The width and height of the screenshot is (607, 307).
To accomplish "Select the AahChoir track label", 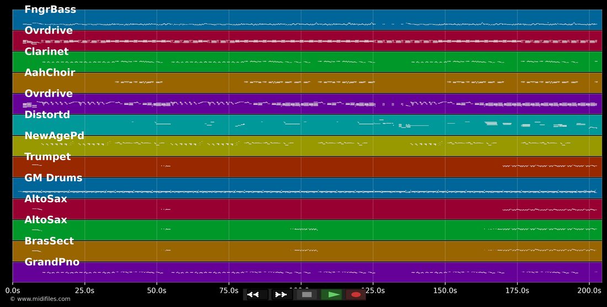I will [x=50, y=72].
